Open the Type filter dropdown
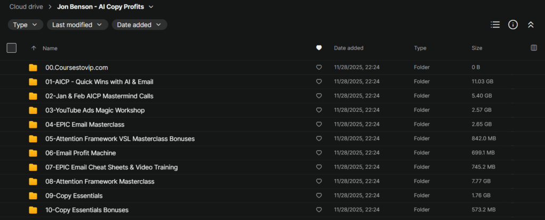Image resolution: width=545 pixels, height=220 pixels. 26,25
